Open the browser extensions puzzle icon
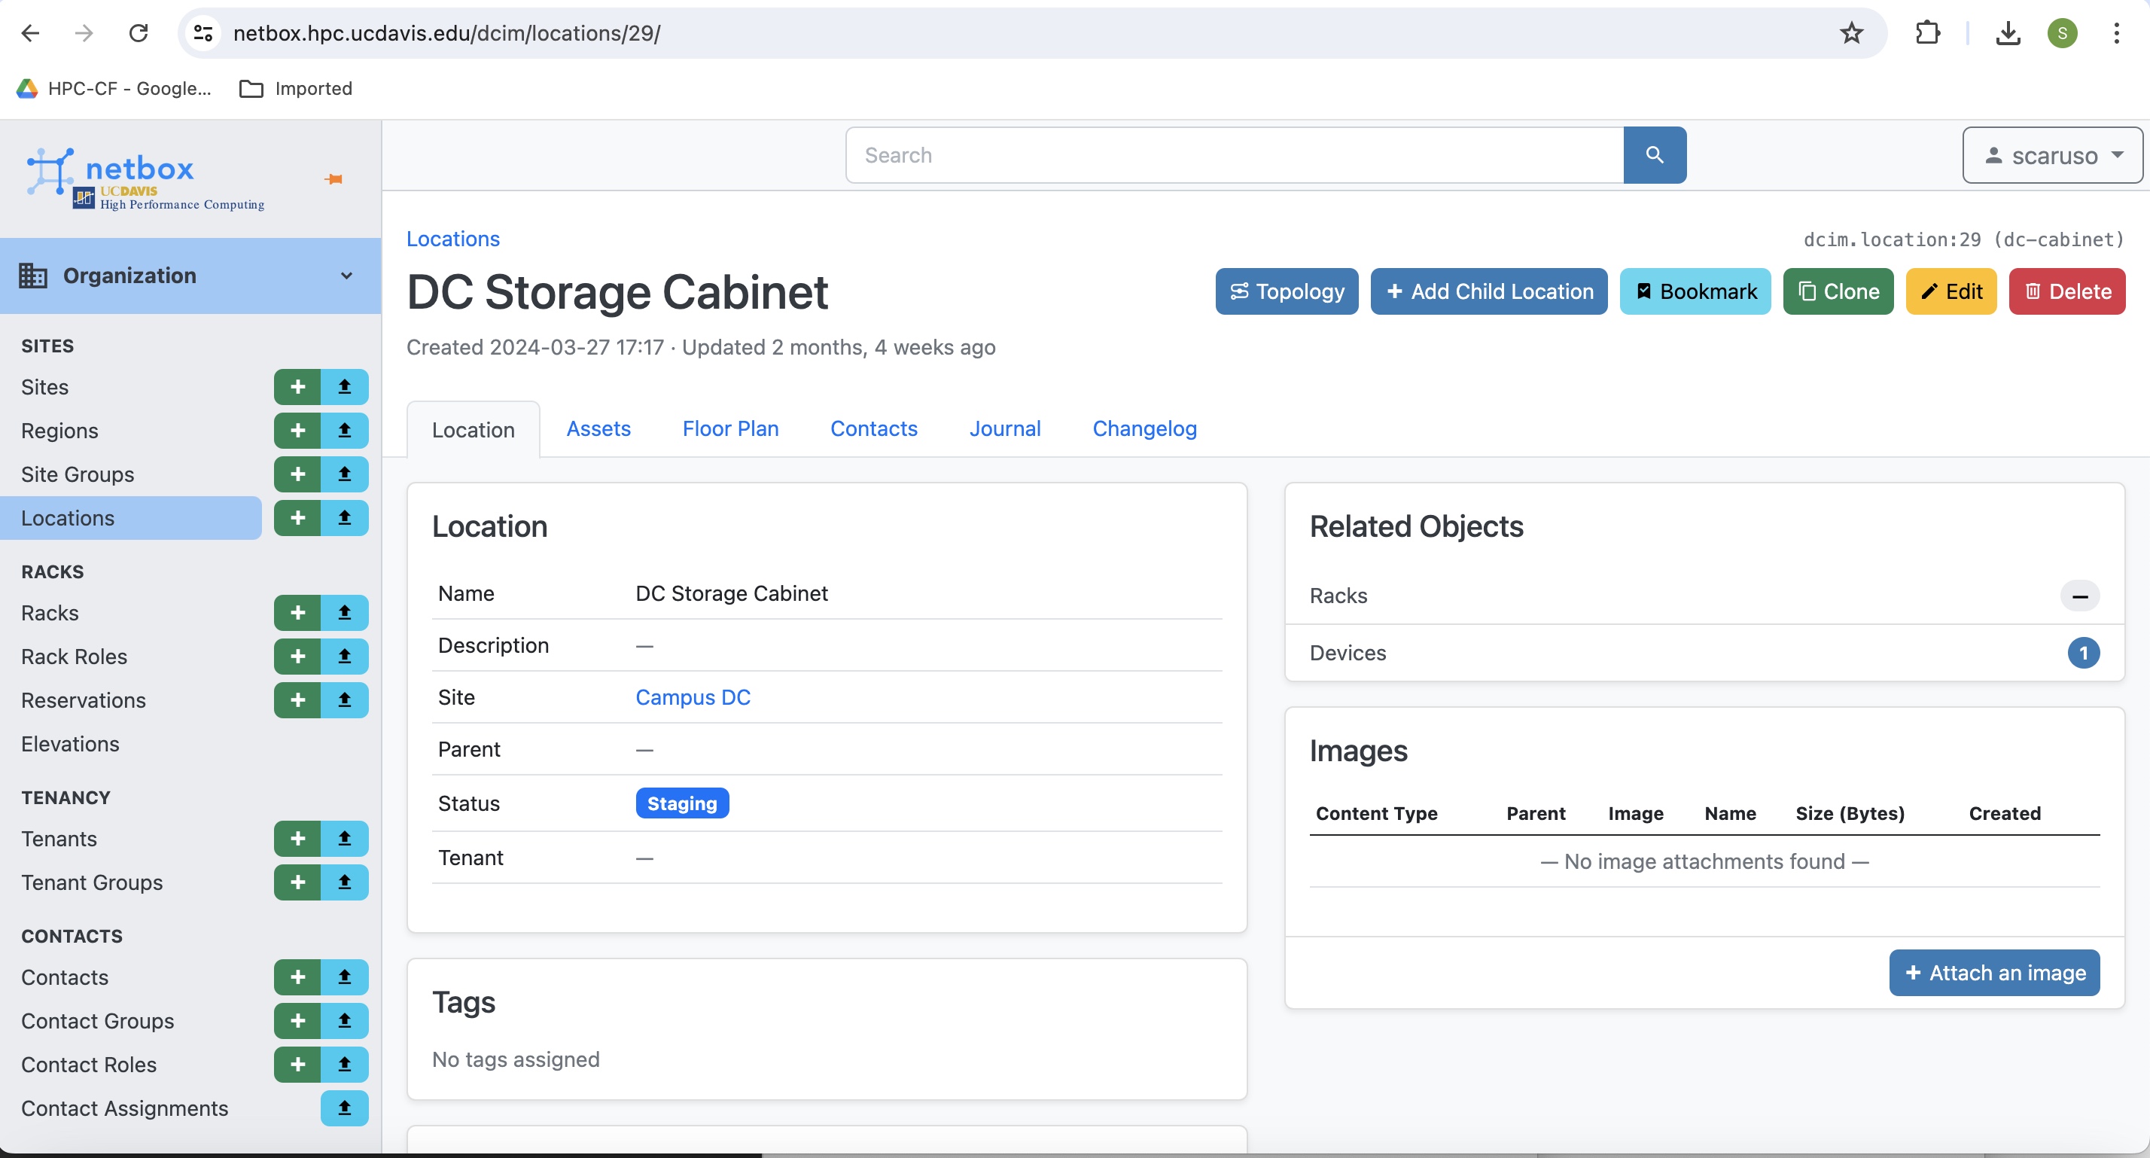 [1927, 33]
